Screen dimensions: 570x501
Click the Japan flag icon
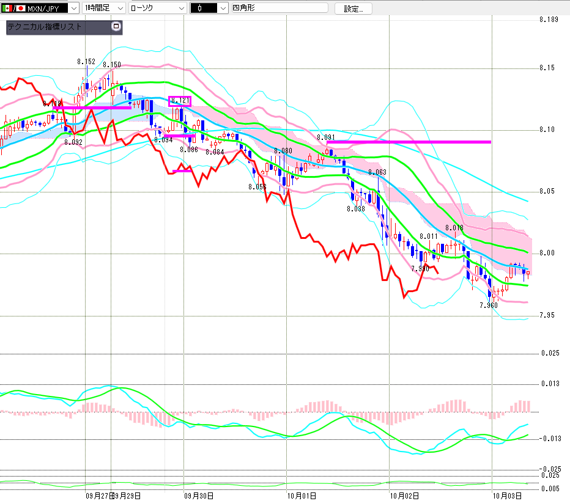click(20, 9)
